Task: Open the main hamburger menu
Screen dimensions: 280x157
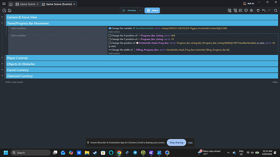Action: click(x=4, y=4)
